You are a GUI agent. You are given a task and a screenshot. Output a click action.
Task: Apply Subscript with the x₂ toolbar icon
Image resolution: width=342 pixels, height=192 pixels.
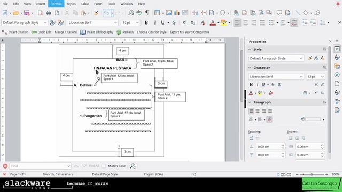(192, 22)
